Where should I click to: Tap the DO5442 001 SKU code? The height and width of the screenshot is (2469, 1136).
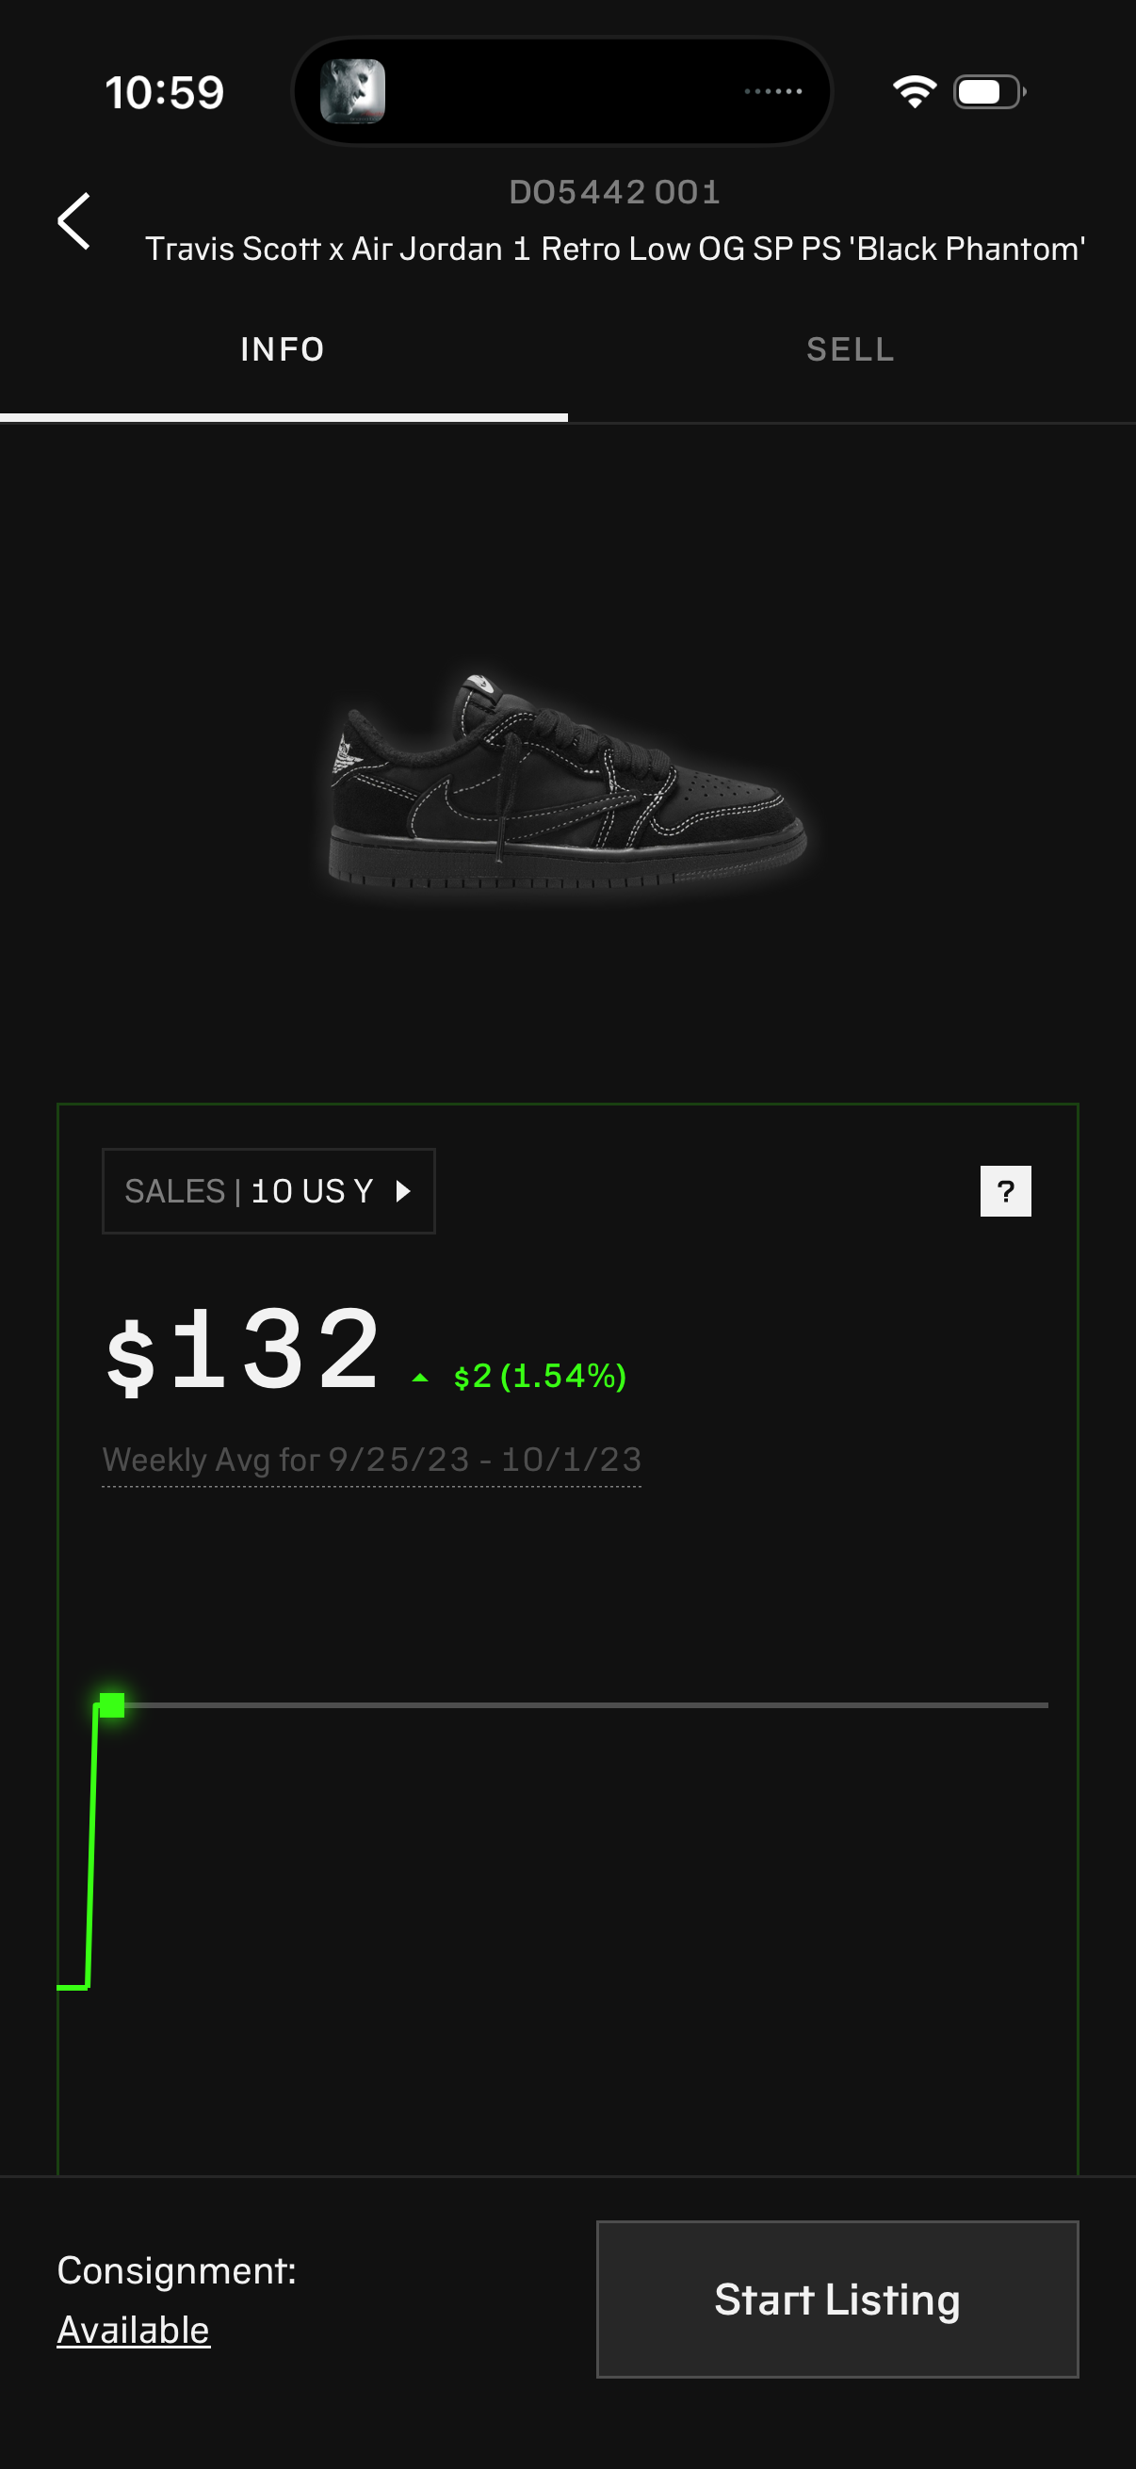click(x=614, y=193)
